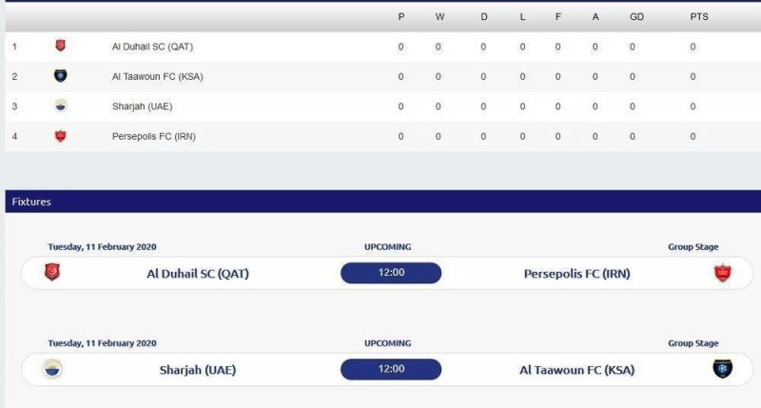Click 12:00 button for Sharjah match
Viewport: 761px width, 408px height.
[x=391, y=369]
